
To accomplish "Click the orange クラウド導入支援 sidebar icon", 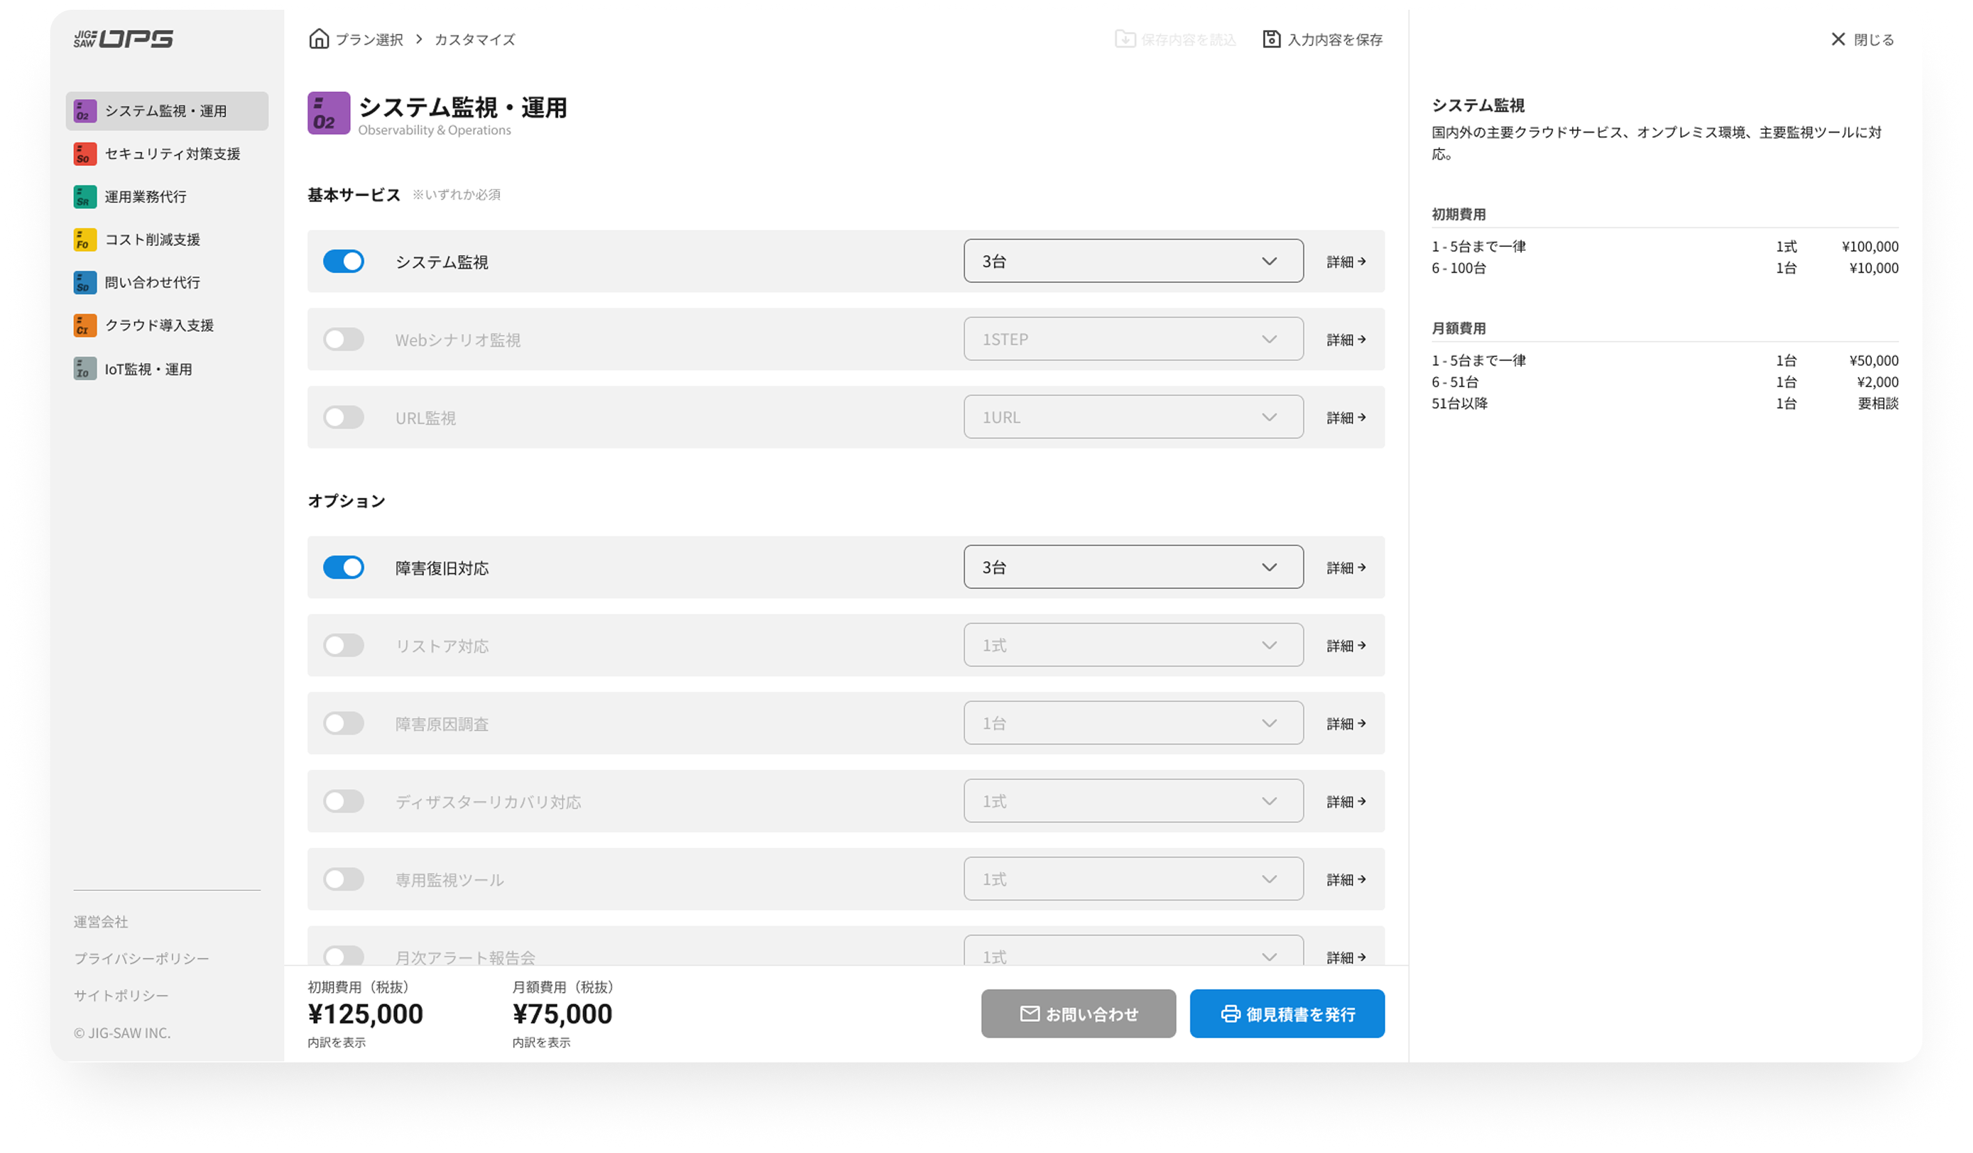I will (x=85, y=326).
